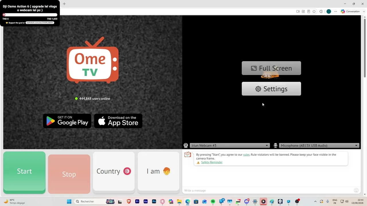Open the Iriun Webcam #3 camera dropdown
The height and width of the screenshot is (206, 367).
click(x=229, y=145)
